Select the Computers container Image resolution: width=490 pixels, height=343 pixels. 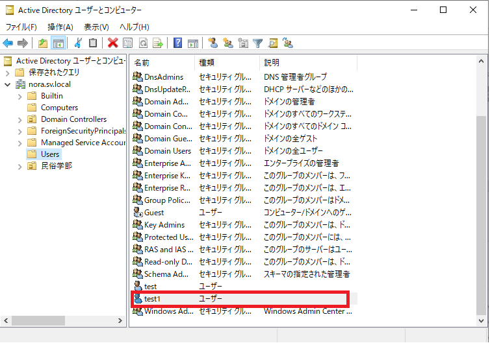(x=59, y=108)
